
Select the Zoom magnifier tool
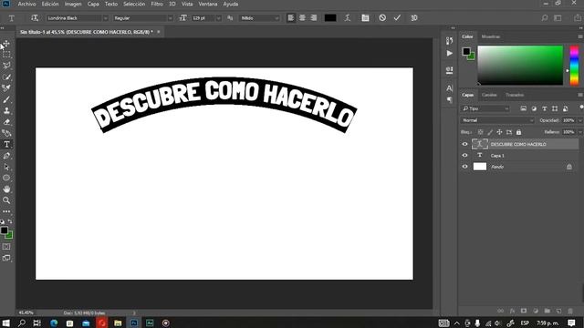(x=6, y=200)
